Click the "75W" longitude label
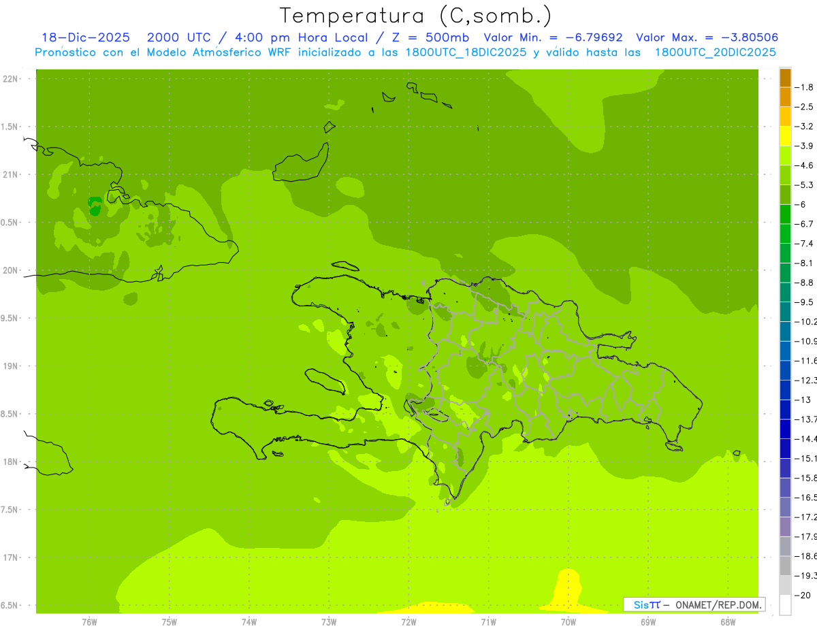 170,621
